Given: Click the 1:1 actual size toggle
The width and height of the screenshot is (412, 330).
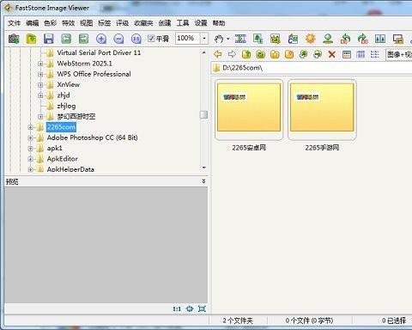Looking at the screenshot, I should click(x=177, y=309).
